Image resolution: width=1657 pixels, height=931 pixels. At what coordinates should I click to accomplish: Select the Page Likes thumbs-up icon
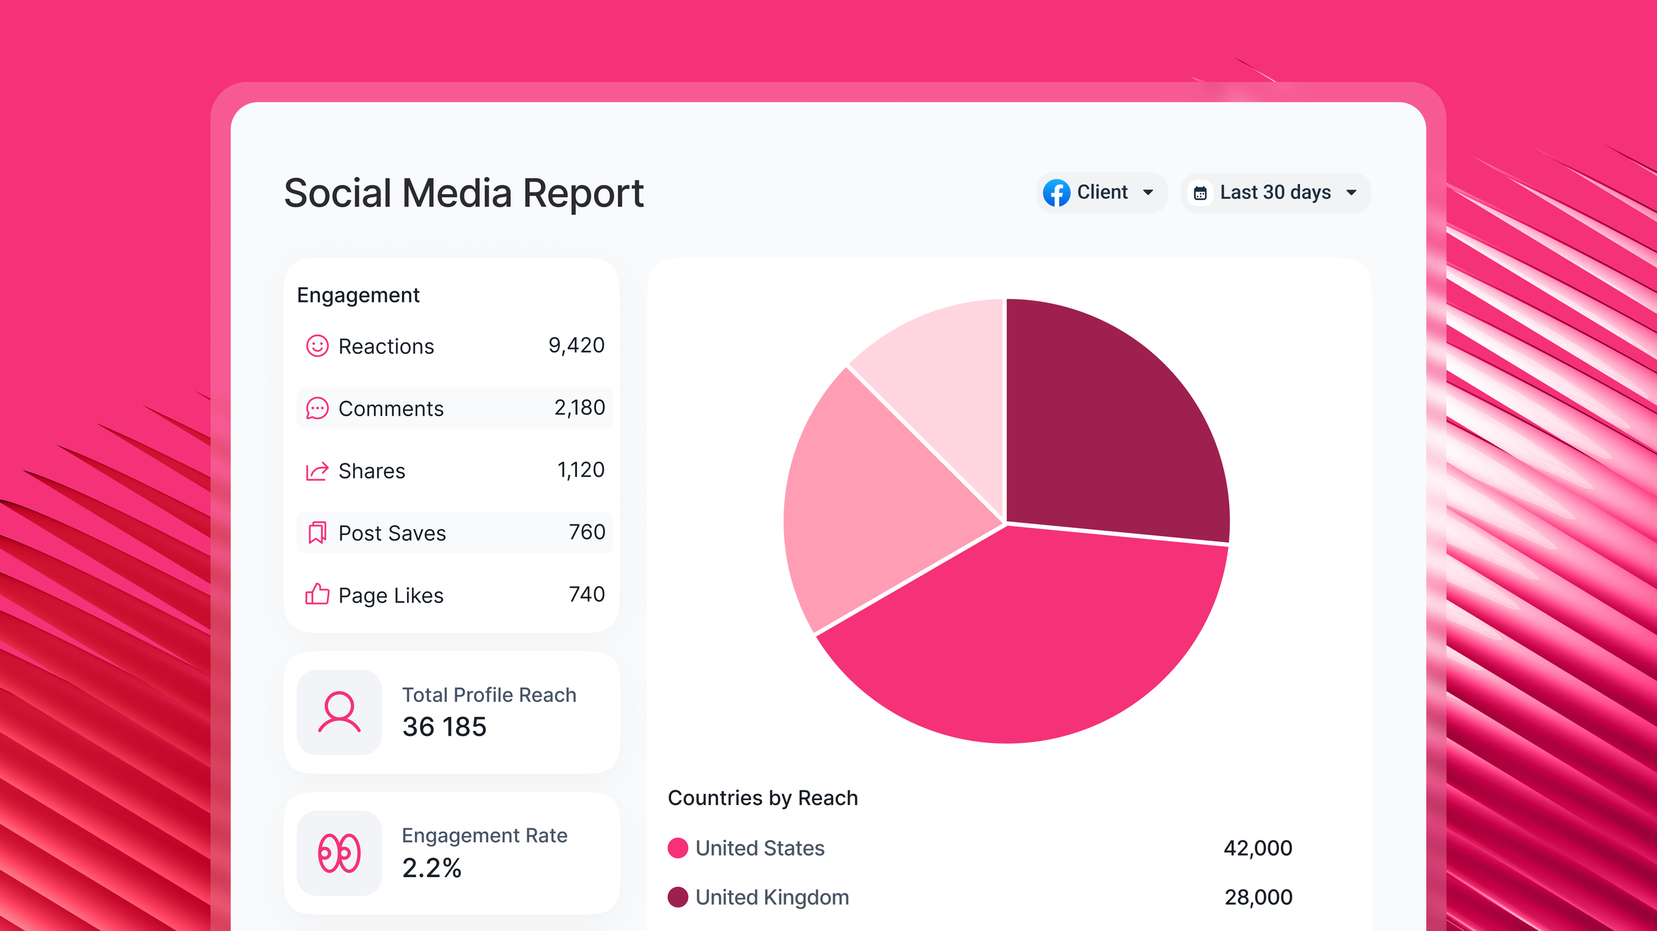click(318, 594)
